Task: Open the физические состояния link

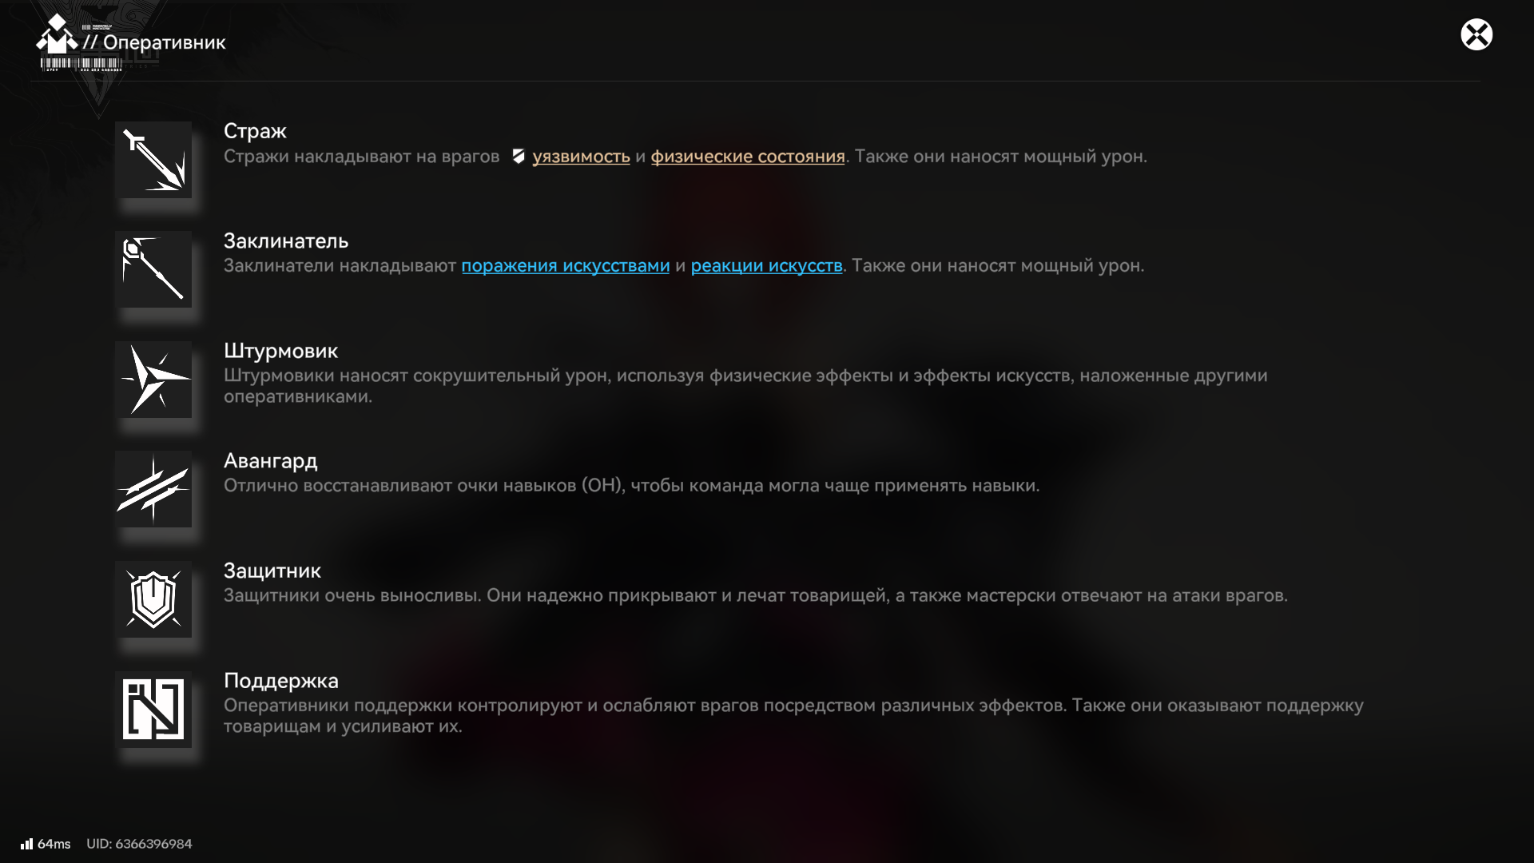Action: 748,157
